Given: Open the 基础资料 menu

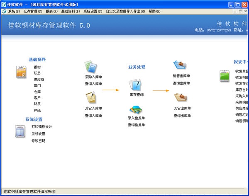Looking at the screenshot, I should point(71,12).
